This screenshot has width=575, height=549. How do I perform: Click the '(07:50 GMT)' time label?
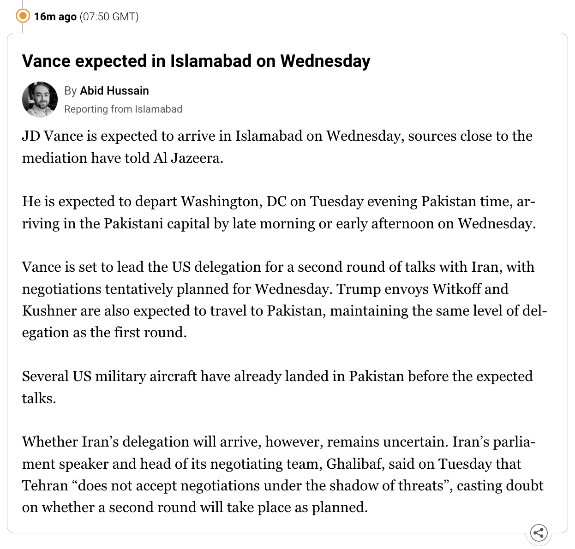pyautogui.click(x=109, y=17)
